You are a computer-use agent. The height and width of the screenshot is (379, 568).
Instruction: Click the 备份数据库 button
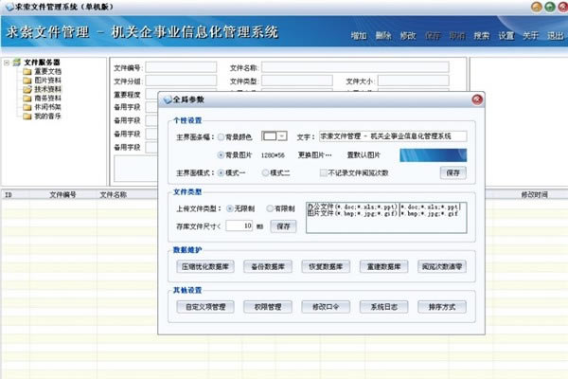coord(268,266)
